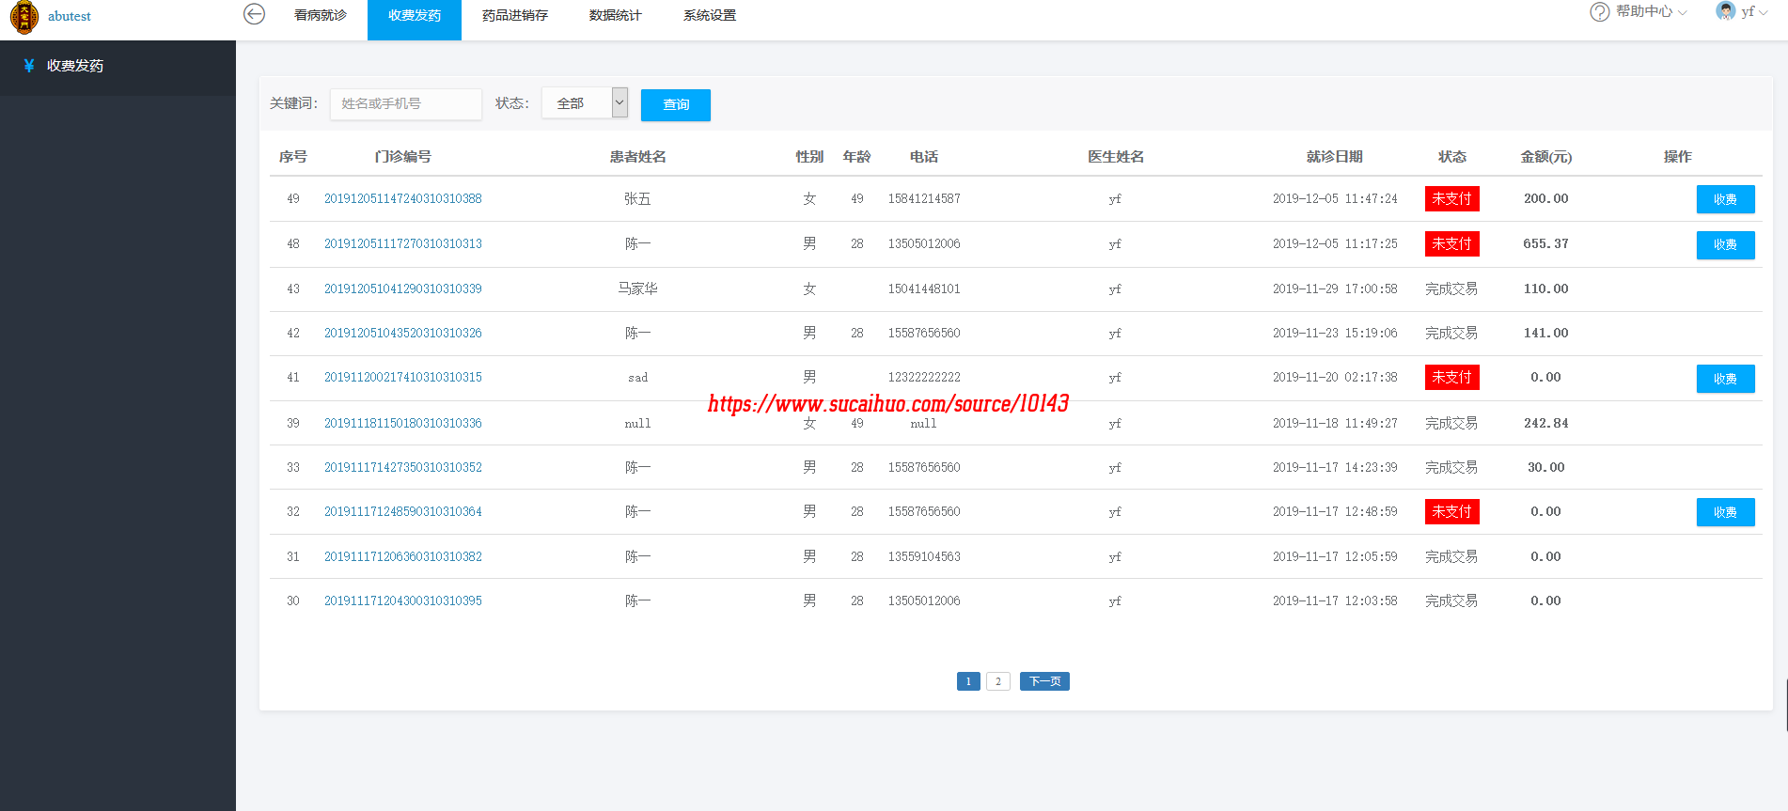The height and width of the screenshot is (811, 1788).
Task: Click the yen icon in sidebar
Action: (29, 66)
